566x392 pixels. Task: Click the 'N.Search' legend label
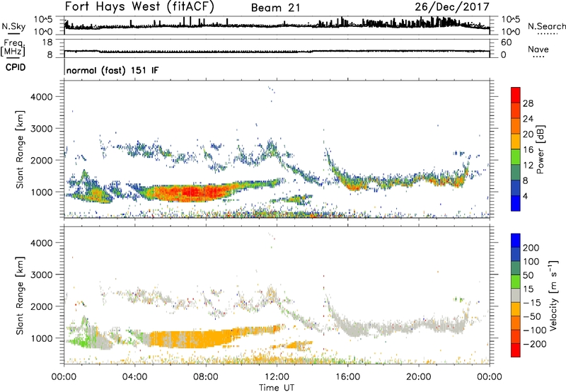pos(546,26)
